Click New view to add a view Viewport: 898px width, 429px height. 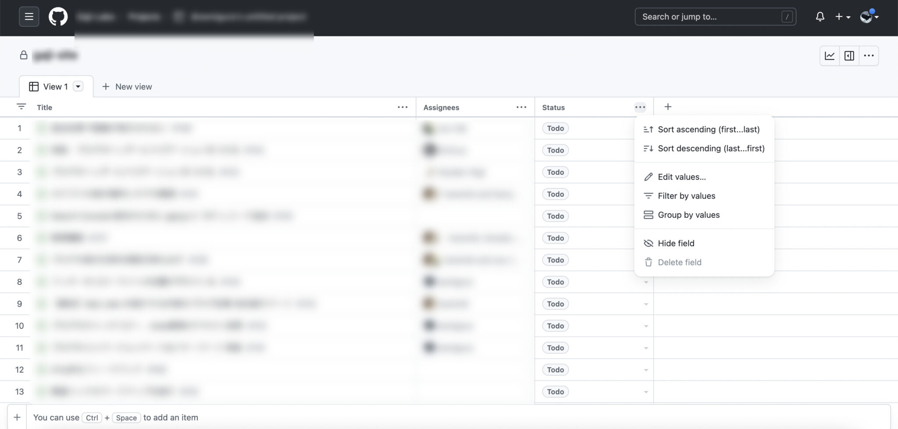126,86
